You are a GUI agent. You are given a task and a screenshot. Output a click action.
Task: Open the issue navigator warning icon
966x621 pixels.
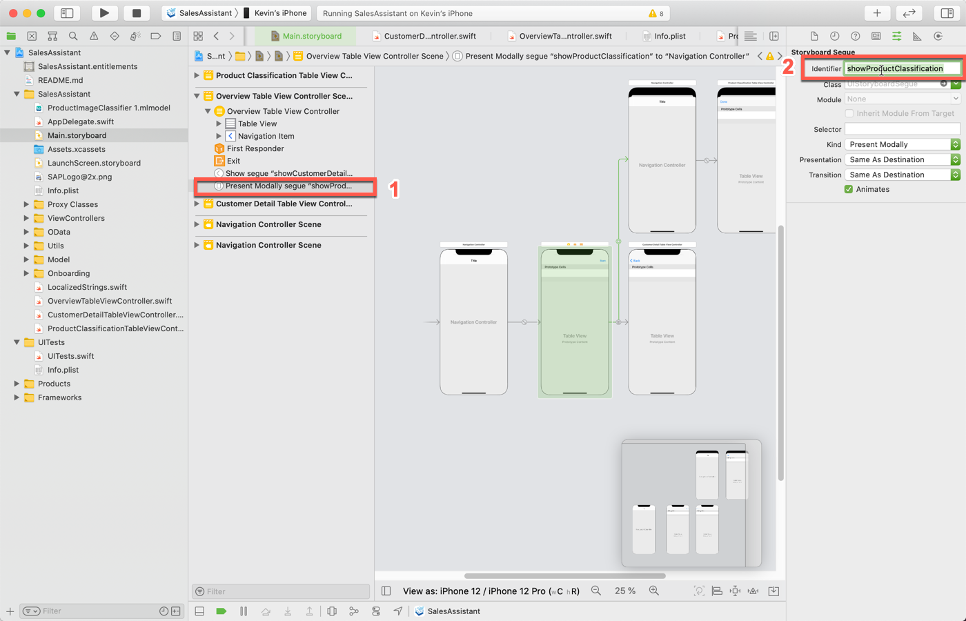94,36
